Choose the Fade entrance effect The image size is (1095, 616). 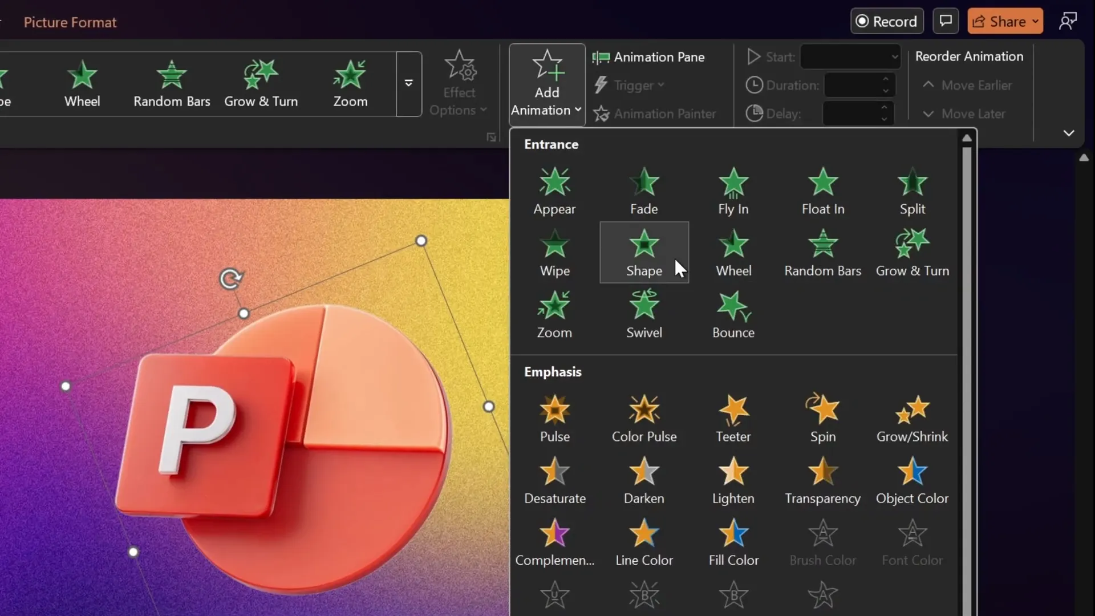644,191
